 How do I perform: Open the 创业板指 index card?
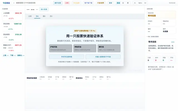click(12, 37)
